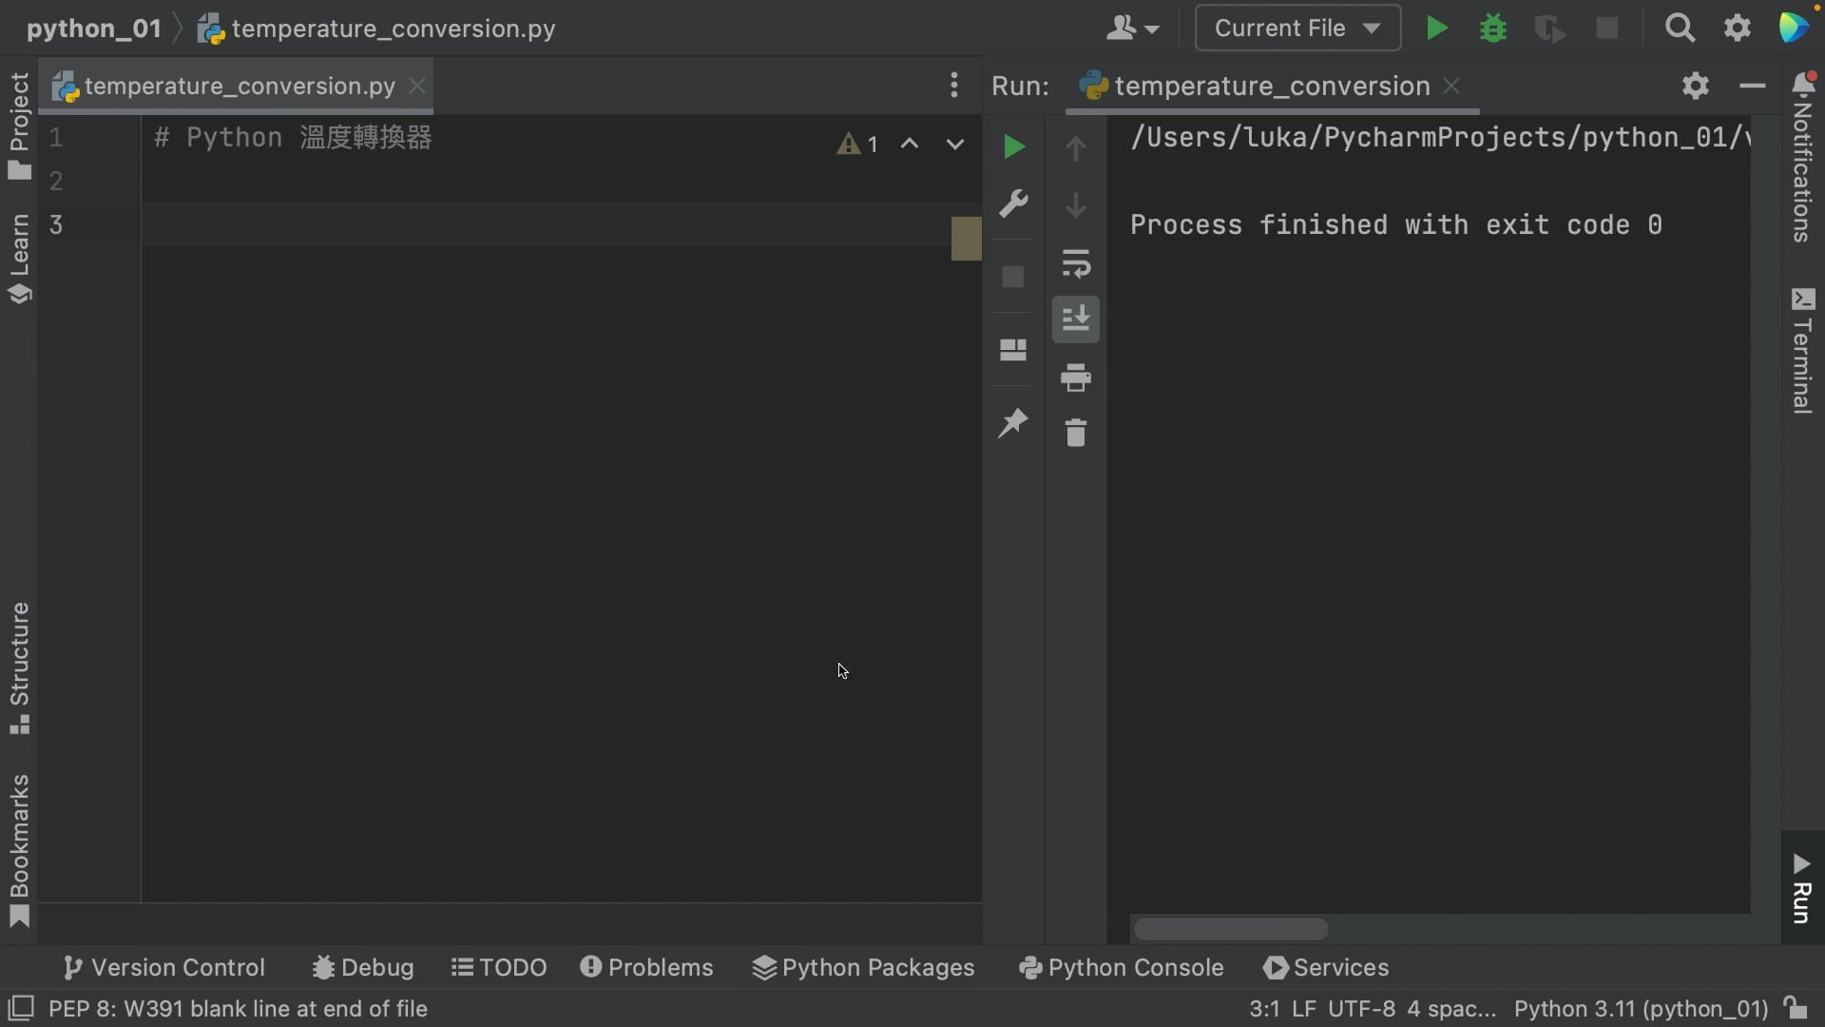This screenshot has height=1027, width=1825.
Task: Click the Debug bug icon in top toolbar
Action: point(1493,29)
